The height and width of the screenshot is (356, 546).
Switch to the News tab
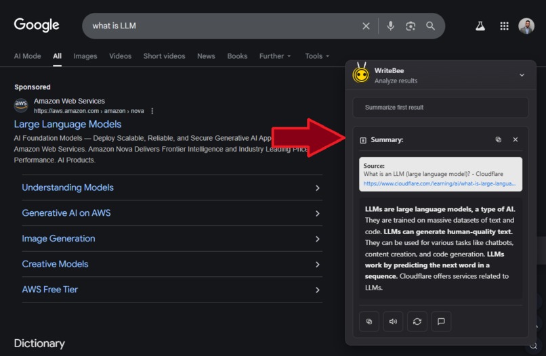click(x=206, y=56)
